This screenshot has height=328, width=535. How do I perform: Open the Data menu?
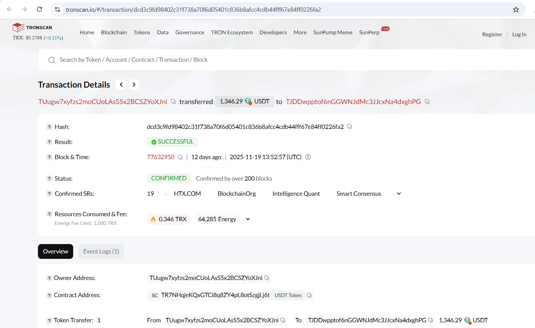point(163,32)
